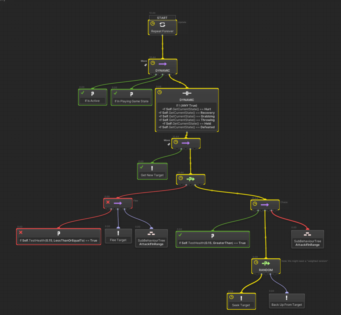Select the GetCurrentState == Hurt condition line
This screenshot has height=315, width=341.
(x=186, y=109)
